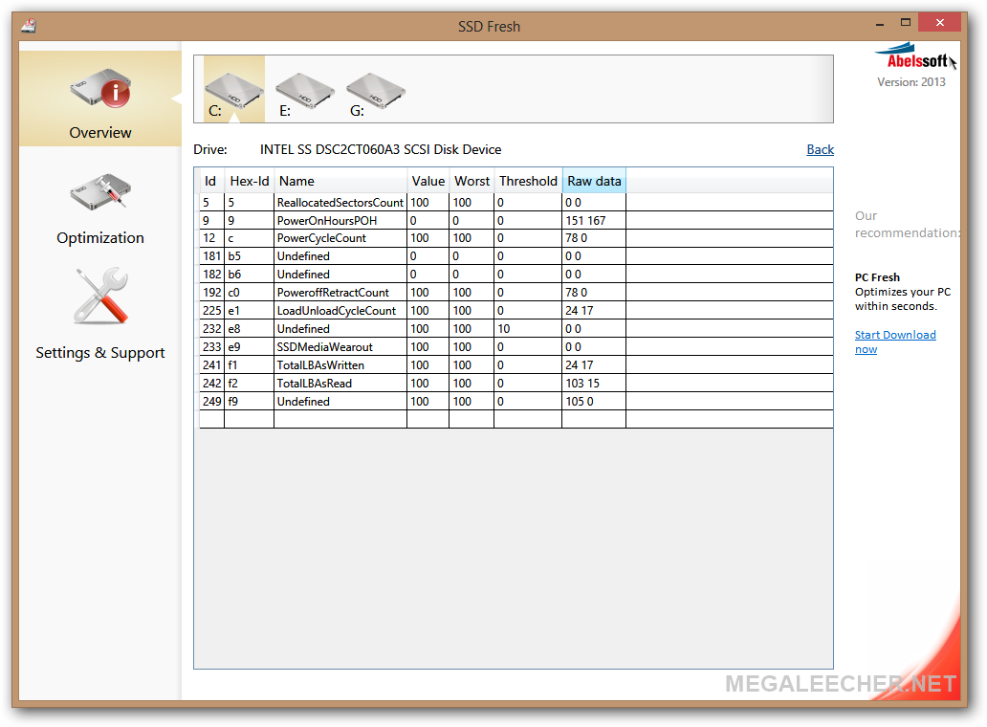
Task: Click Undefined name in row 249
Action: pyautogui.click(x=303, y=402)
